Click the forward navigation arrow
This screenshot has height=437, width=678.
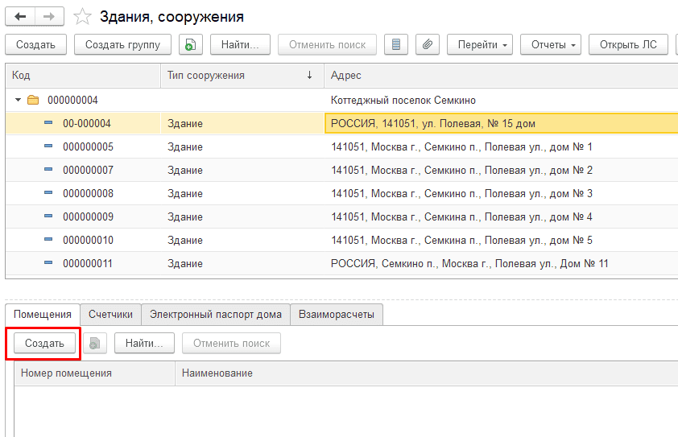(49, 16)
